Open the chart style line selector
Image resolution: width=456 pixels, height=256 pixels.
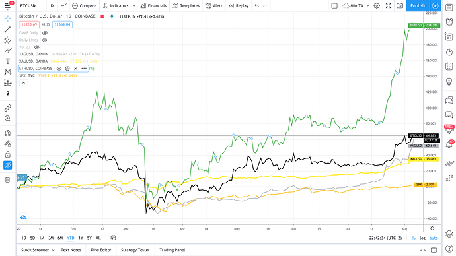coord(63,5)
